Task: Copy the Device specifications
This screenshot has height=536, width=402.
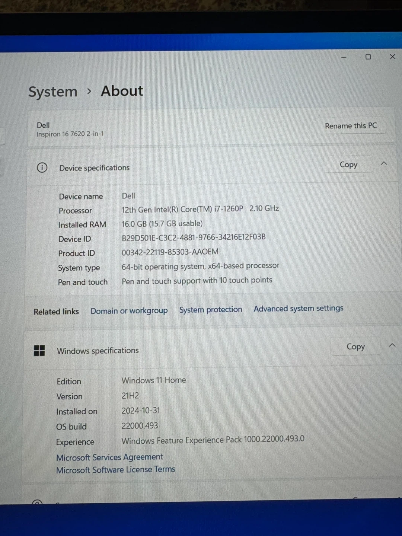Action: (348, 165)
